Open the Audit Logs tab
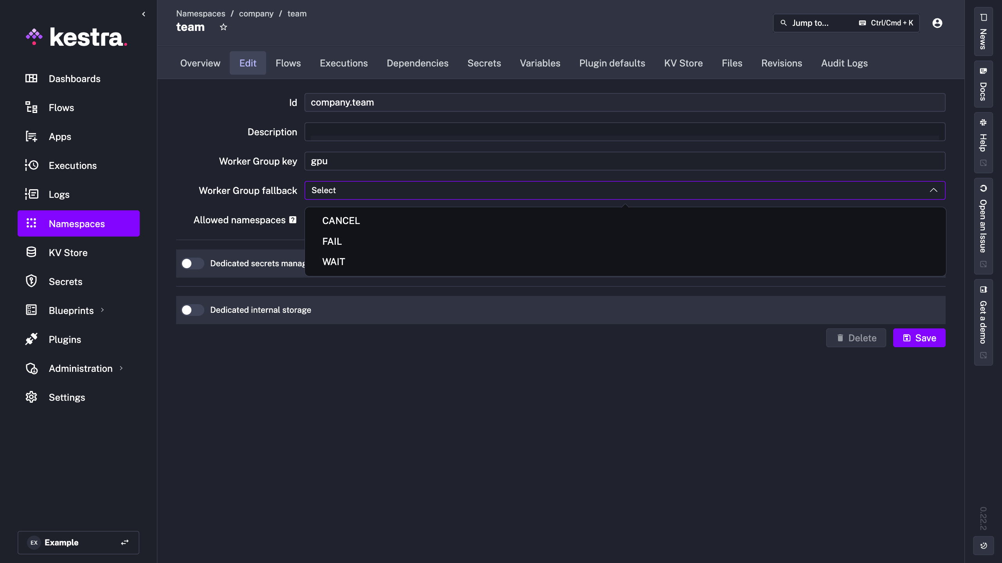This screenshot has height=563, width=1002. tap(844, 63)
